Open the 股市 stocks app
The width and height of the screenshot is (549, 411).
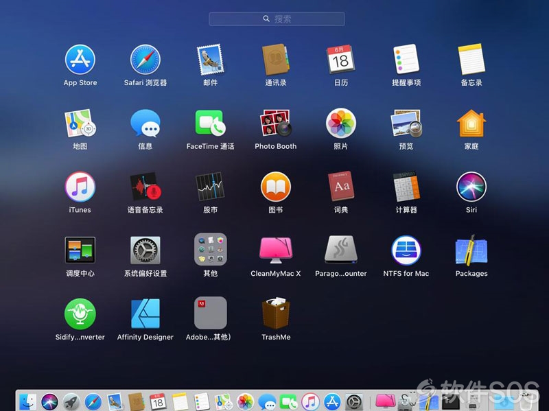(210, 187)
